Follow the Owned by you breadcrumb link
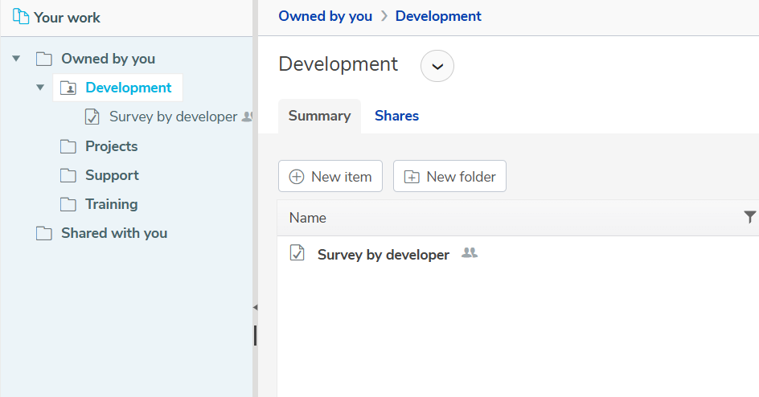Image resolution: width=759 pixels, height=397 pixels. click(326, 16)
